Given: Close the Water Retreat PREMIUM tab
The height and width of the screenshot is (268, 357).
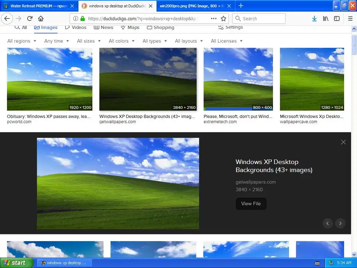Looking at the screenshot, I should pyautogui.click(x=72, y=6).
